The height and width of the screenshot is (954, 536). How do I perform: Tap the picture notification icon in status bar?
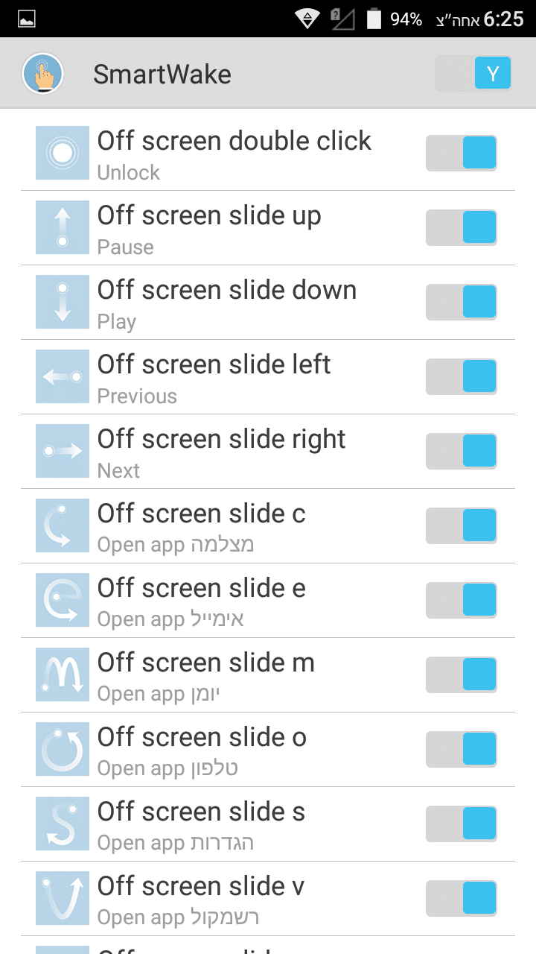pos(27,19)
